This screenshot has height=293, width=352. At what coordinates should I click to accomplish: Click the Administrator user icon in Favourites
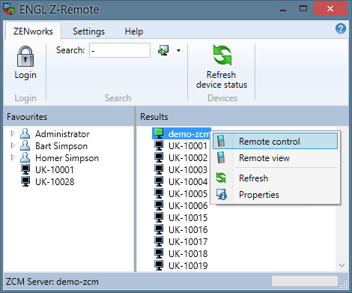[25, 133]
